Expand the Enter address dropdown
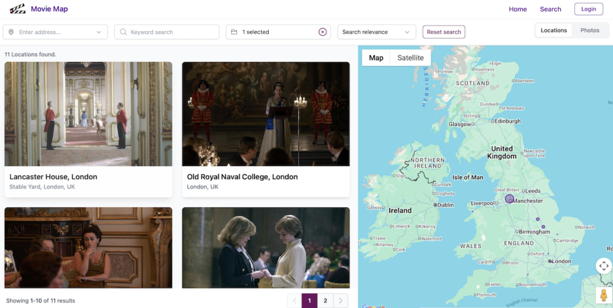This screenshot has width=613, height=308. [99, 32]
